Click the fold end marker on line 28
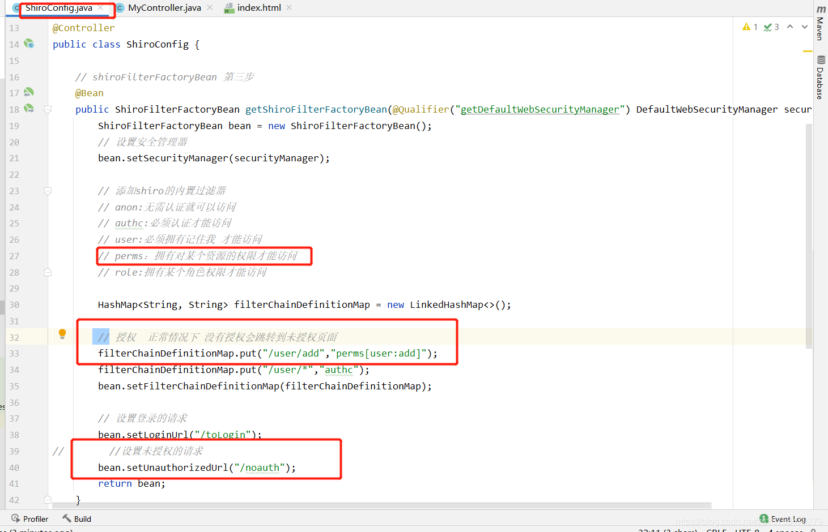 (48, 272)
